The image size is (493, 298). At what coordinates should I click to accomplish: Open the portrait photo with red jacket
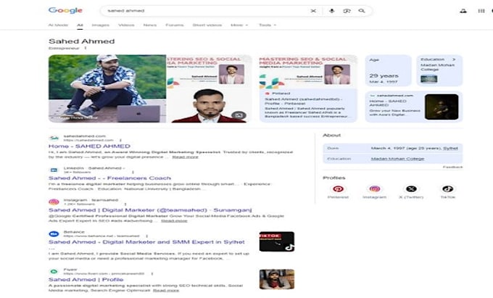click(209, 105)
